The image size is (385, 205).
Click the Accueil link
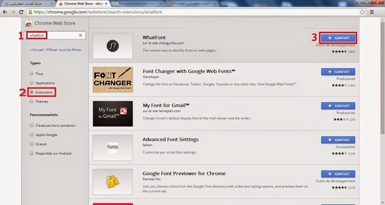tap(37, 50)
